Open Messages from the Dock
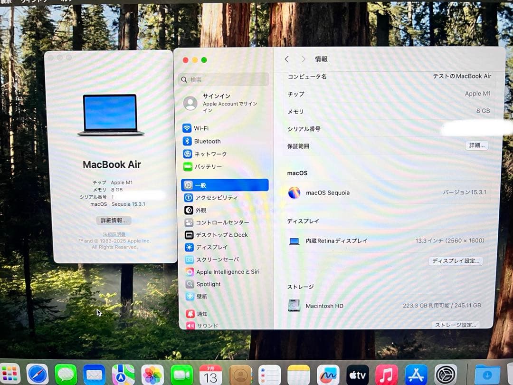The width and height of the screenshot is (513, 385). click(66, 374)
